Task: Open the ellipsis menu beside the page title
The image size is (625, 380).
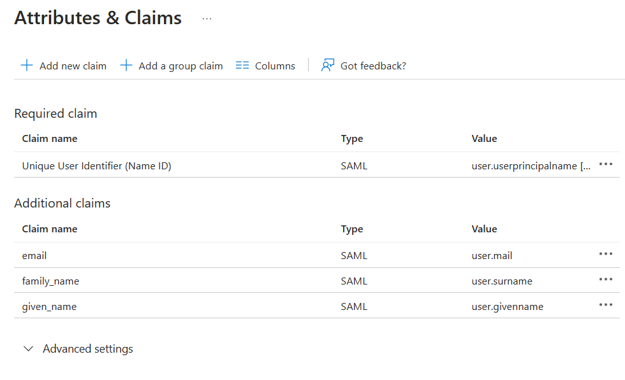Action: coord(207,19)
